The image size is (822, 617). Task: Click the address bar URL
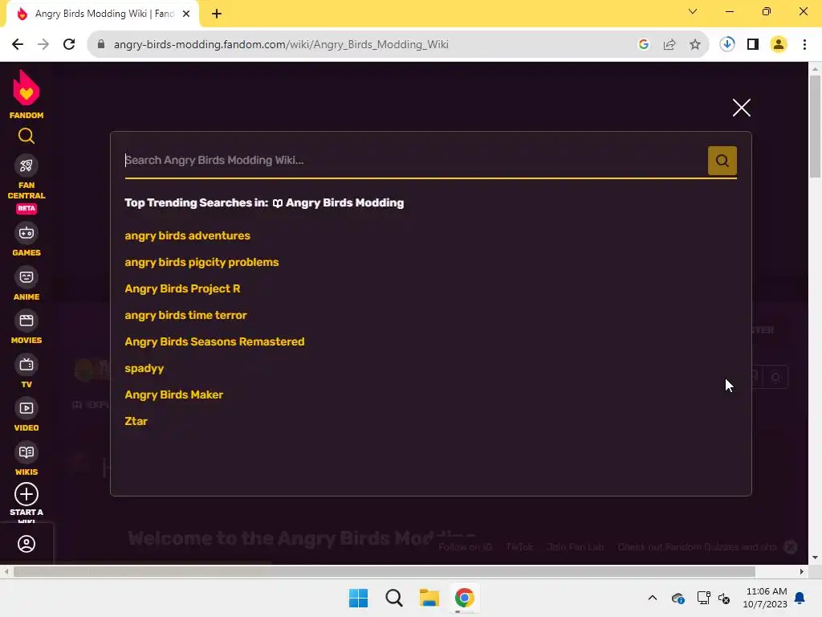pos(281,45)
